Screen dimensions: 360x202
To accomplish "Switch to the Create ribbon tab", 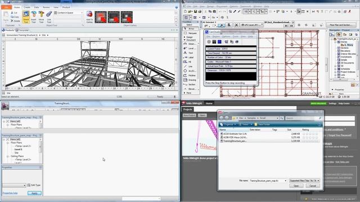I will click(27, 7).
